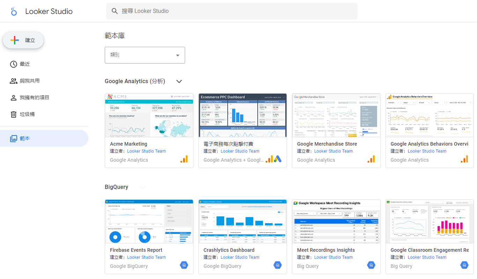Open Google Classroom Engagement report thumbnail
The image size is (477, 279).
[x=430, y=221]
